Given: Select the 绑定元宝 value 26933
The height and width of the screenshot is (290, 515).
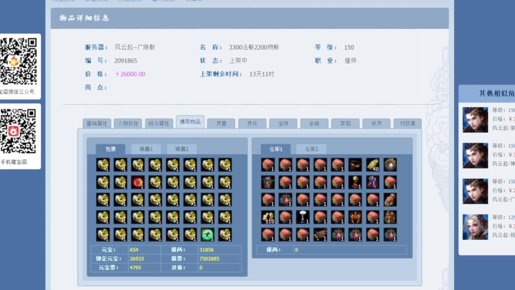Looking at the screenshot, I should click(137, 259).
